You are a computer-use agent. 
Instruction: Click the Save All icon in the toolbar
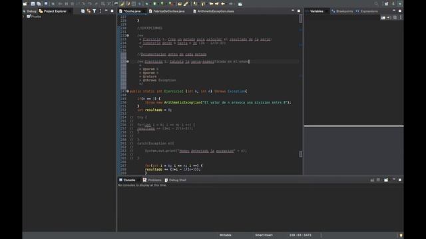39,4
